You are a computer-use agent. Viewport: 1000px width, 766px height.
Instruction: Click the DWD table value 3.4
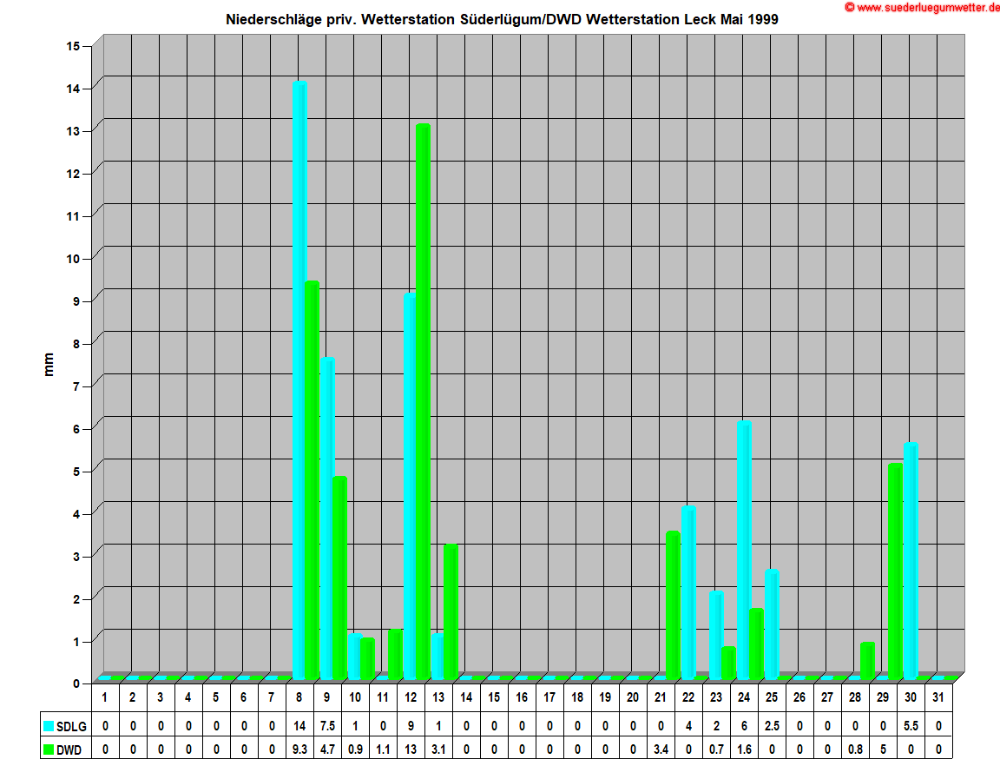pyautogui.click(x=661, y=749)
